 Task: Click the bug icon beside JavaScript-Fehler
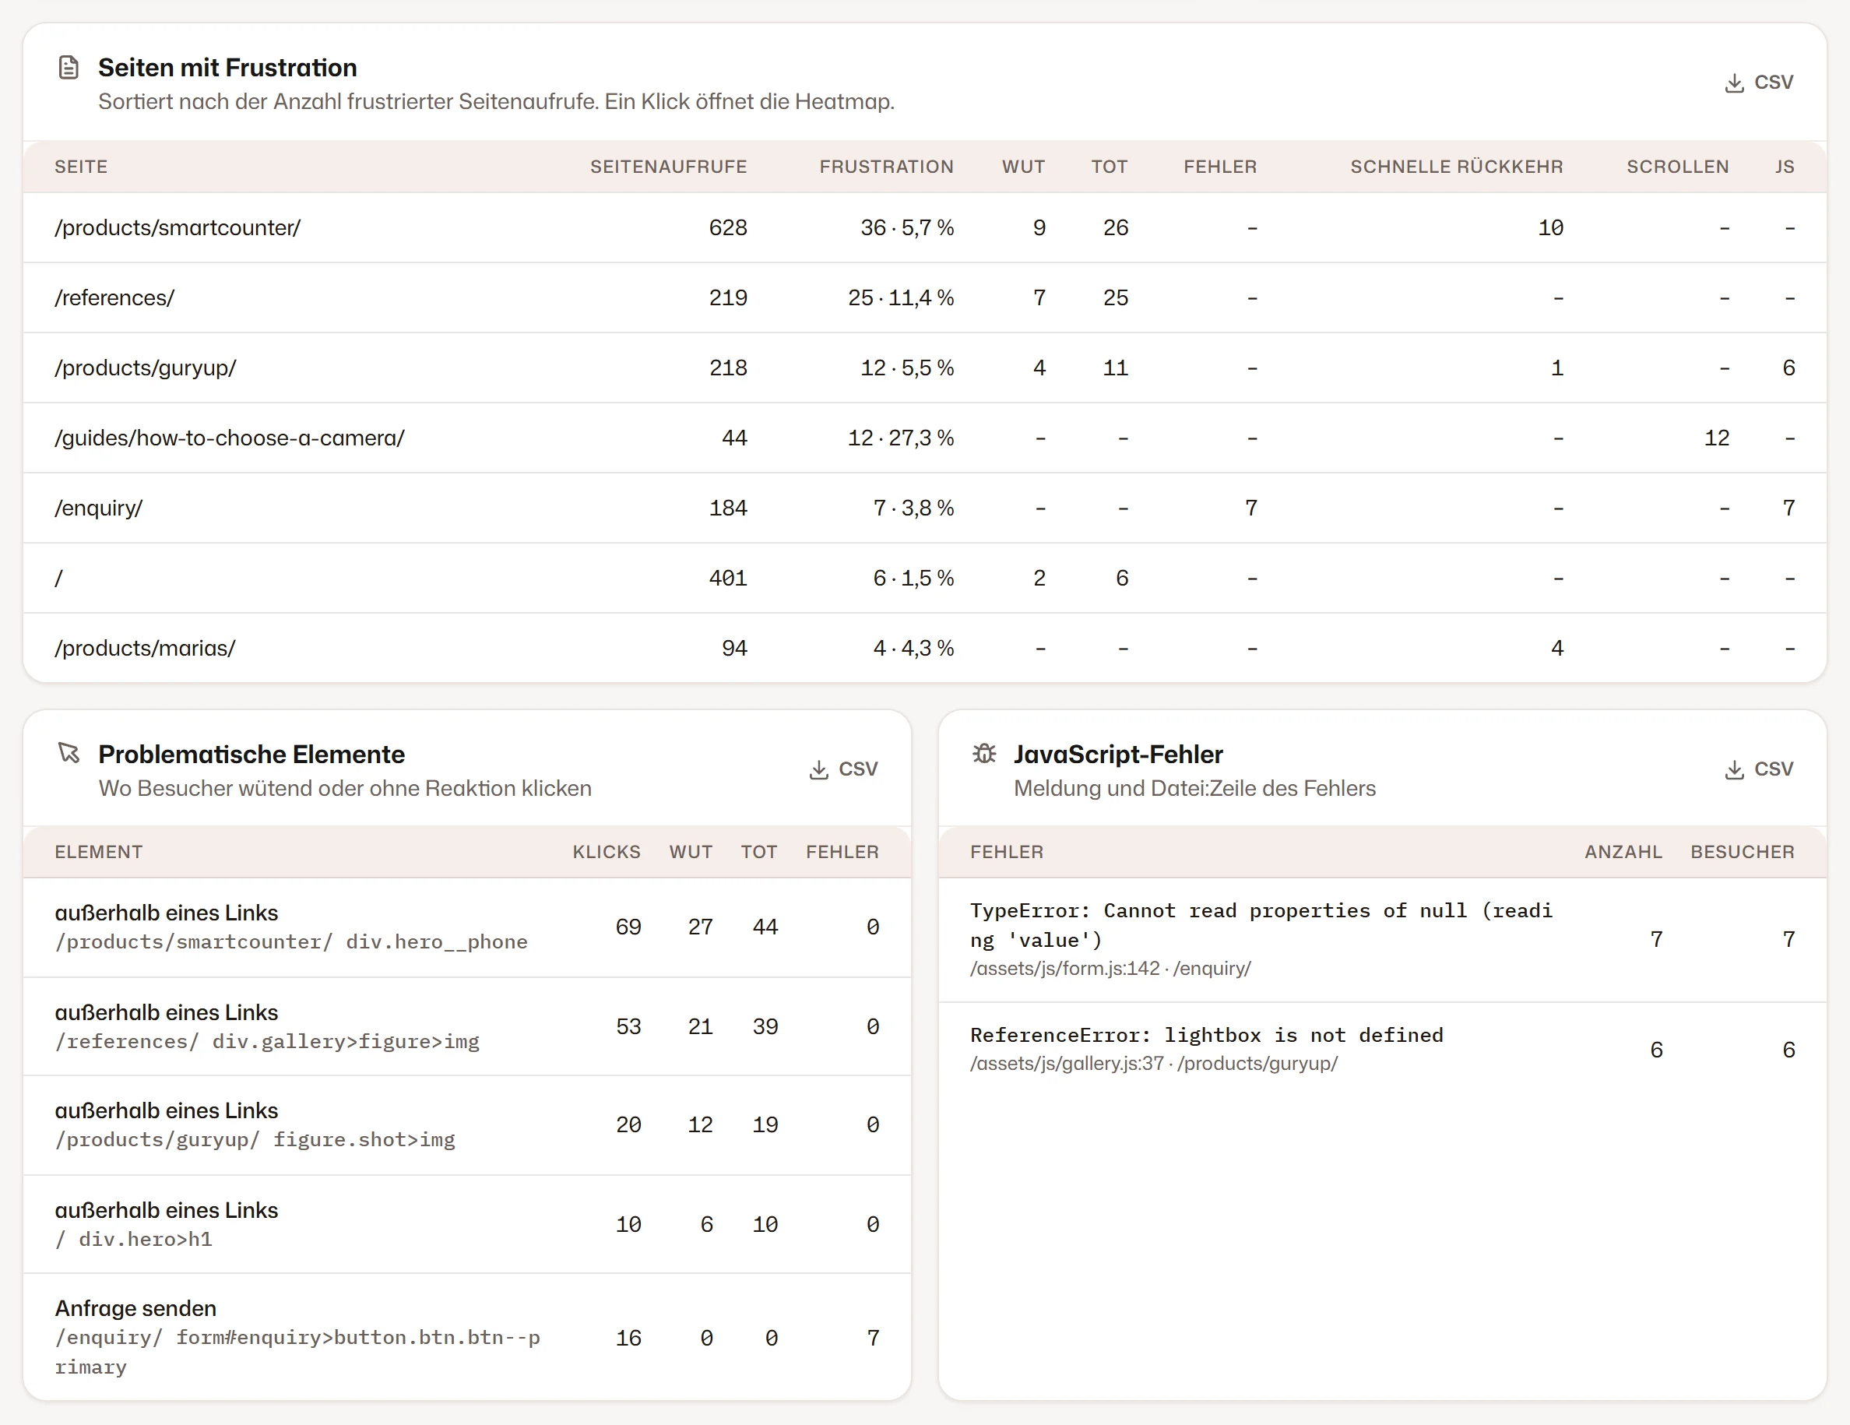[983, 753]
